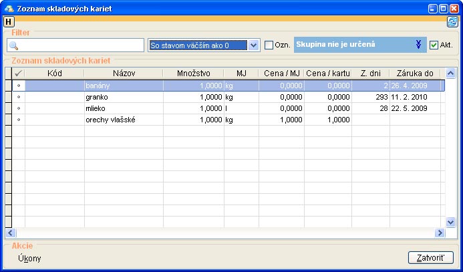The height and width of the screenshot is (272, 463).
Task: Click the horizontal scrollbar right arrow
Action: [440, 233]
